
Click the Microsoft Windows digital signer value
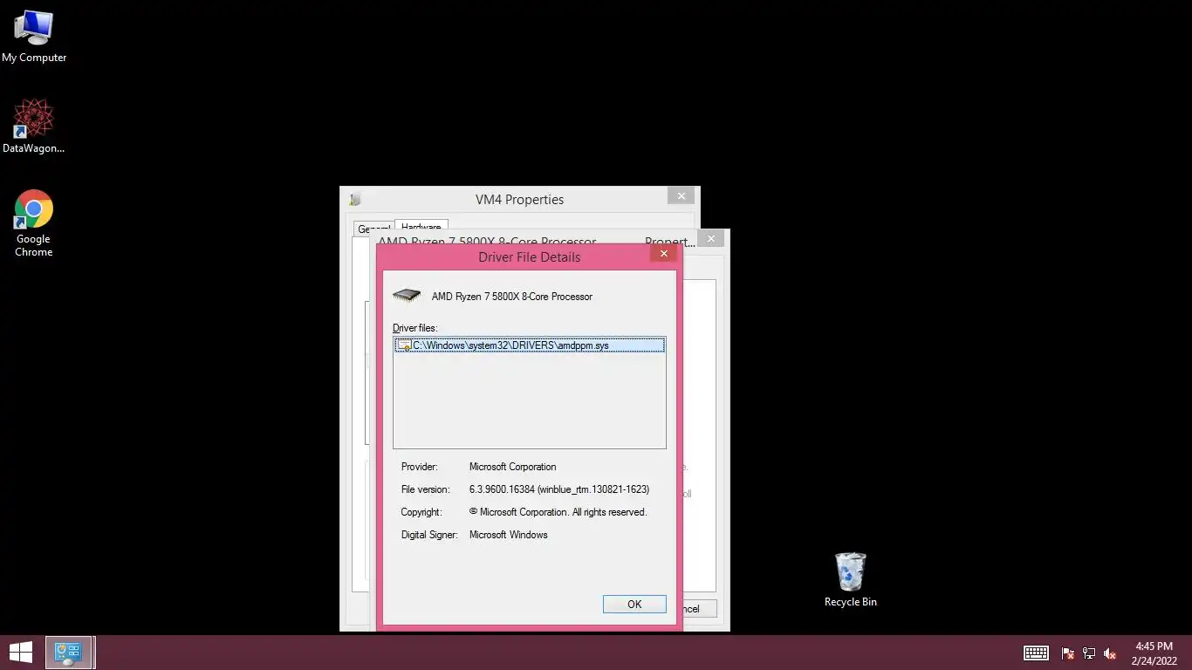508,535
